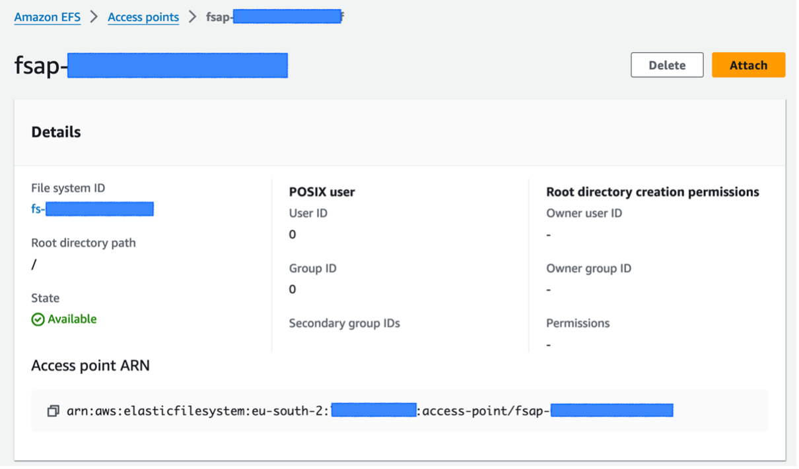Click the POSIX User ID label

click(x=308, y=213)
